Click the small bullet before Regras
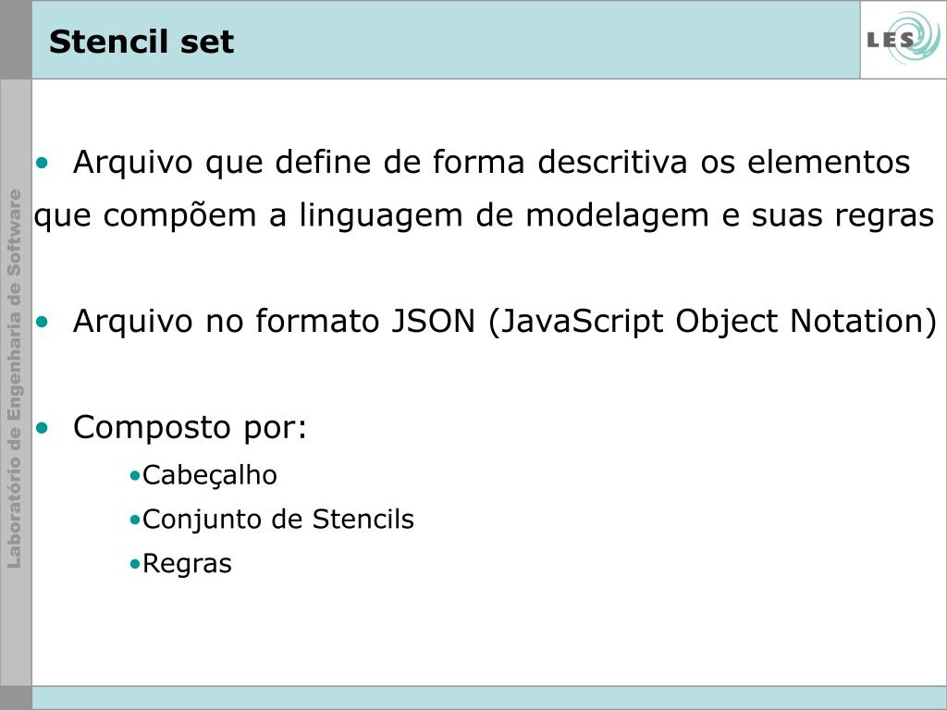This screenshot has height=710, width=947. 135,565
